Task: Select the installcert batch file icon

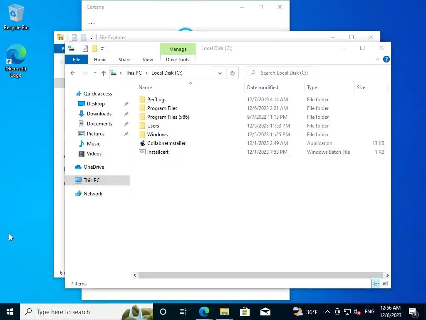Action: (142, 152)
